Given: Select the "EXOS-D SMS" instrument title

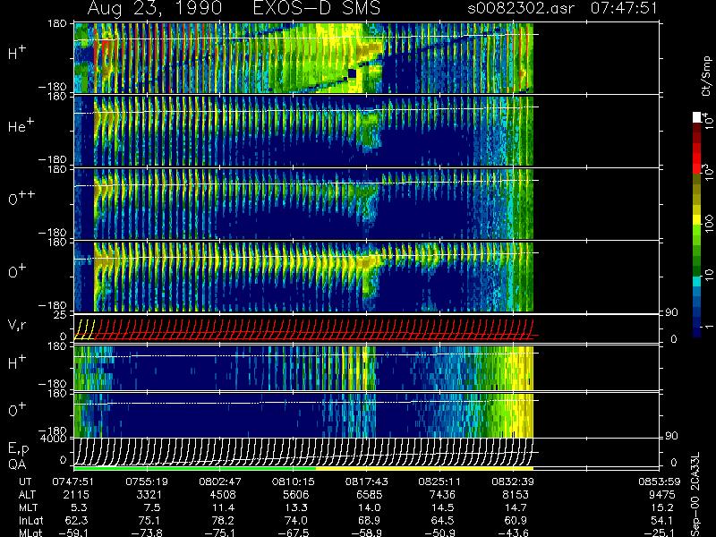Looking at the screenshot, I should pos(317,8).
